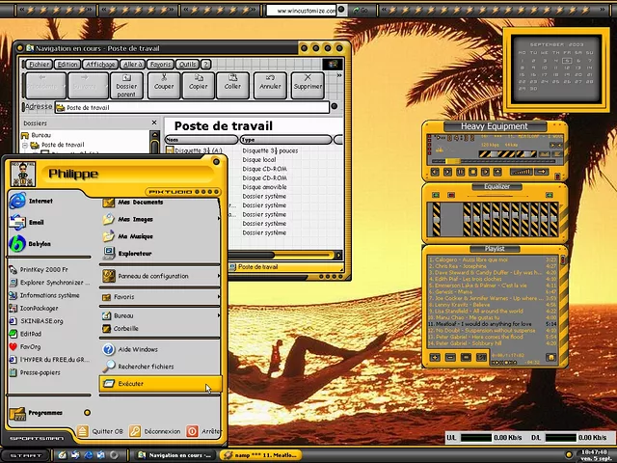Open the Favoris menu in the menu bar
Screen dimensions: 617x463
pyautogui.click(x=160, y=65)
